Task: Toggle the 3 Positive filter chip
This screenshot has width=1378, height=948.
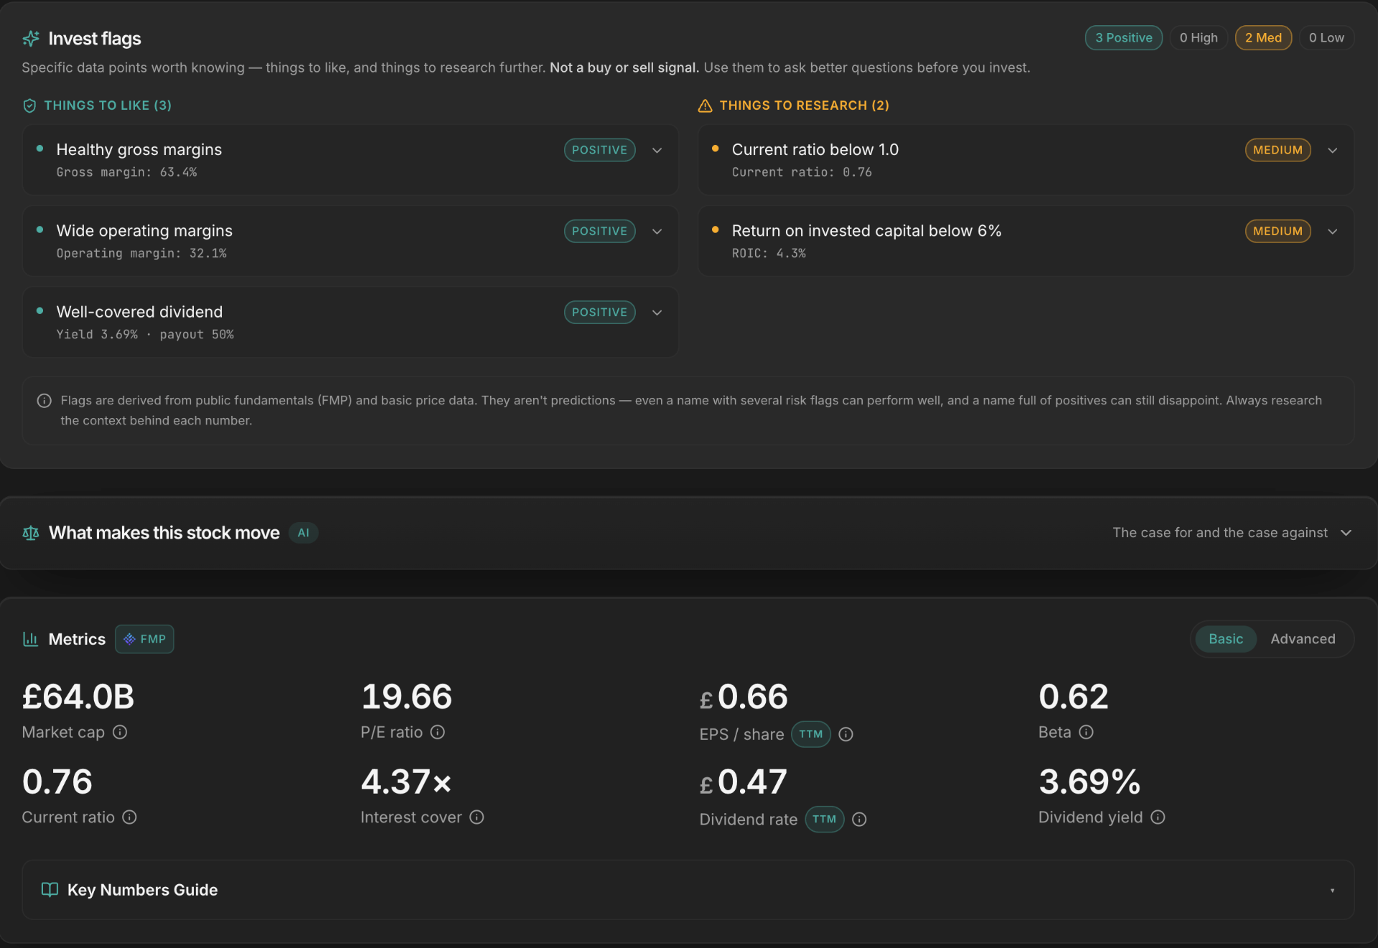Action: (1123, 38)
